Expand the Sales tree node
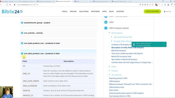Screen dimensions: 175x98 click(109, 66)
